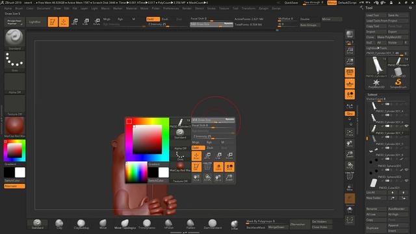Toggle Persp perspective button on right shelf
Screen dimensions: 416x234
coord(350,72)
